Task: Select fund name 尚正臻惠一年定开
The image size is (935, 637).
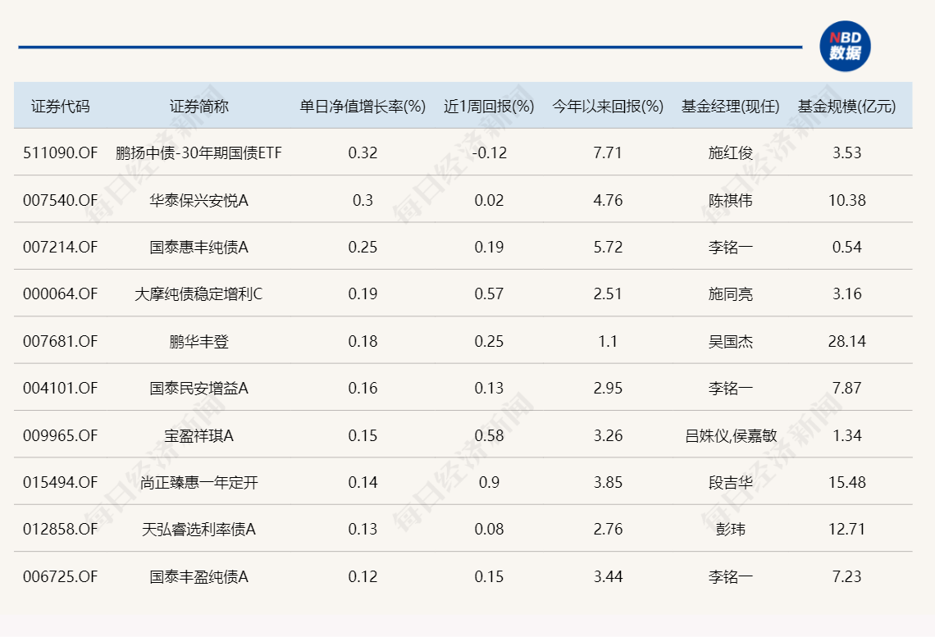Action: [198, 482]
